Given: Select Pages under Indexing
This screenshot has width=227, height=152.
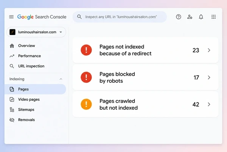Looking at the screenshot, I should click(35, 89).
